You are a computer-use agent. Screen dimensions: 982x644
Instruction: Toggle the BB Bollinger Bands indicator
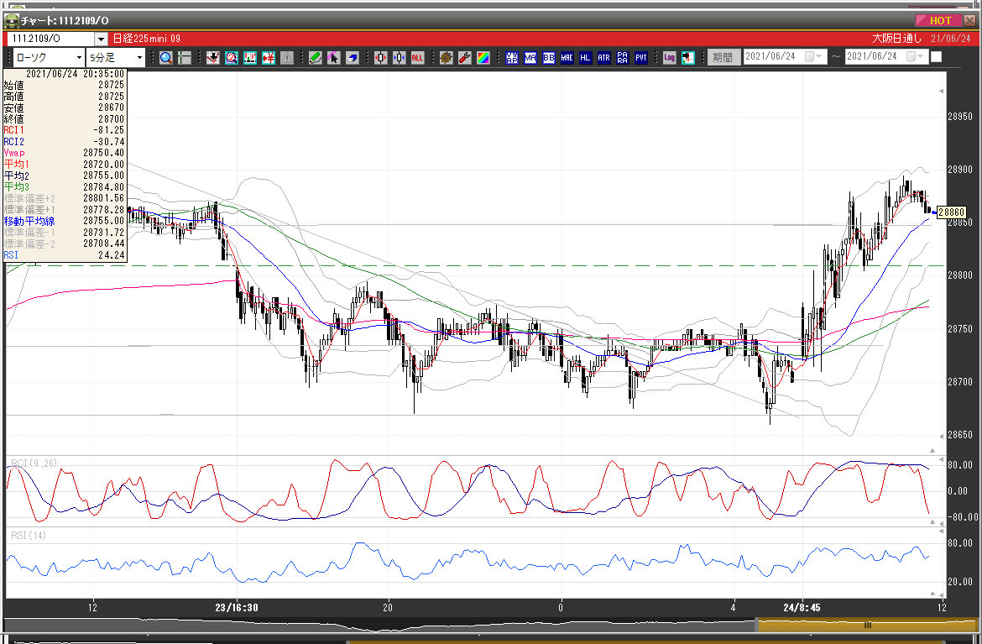[549, 58]
